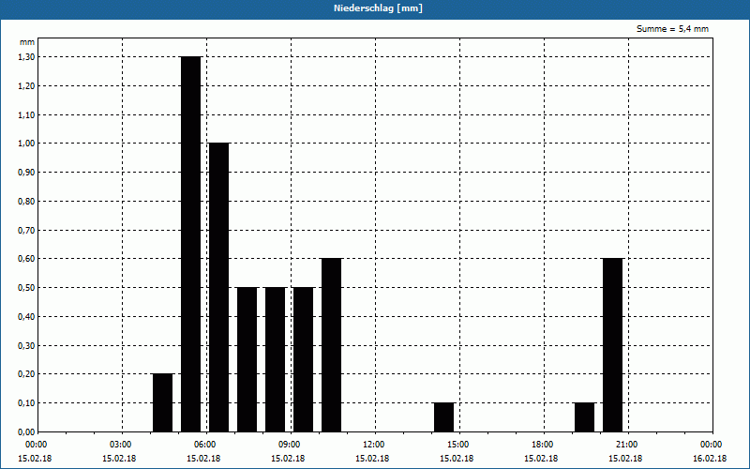Viewport: 750px width, 469px height.
Task: Click the 0,00 y-axis label
Action: 26,432
